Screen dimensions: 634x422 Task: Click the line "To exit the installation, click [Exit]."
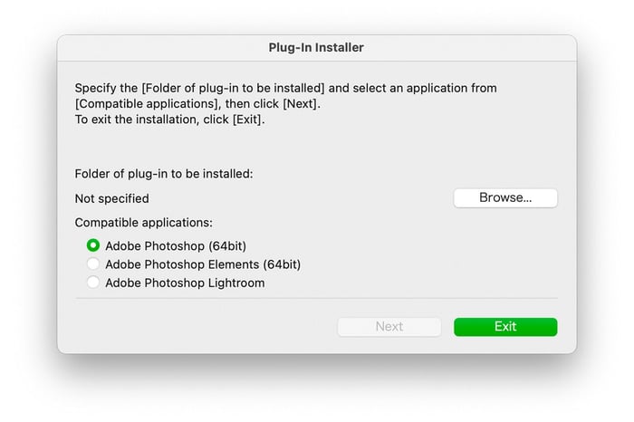pos(170,120)
